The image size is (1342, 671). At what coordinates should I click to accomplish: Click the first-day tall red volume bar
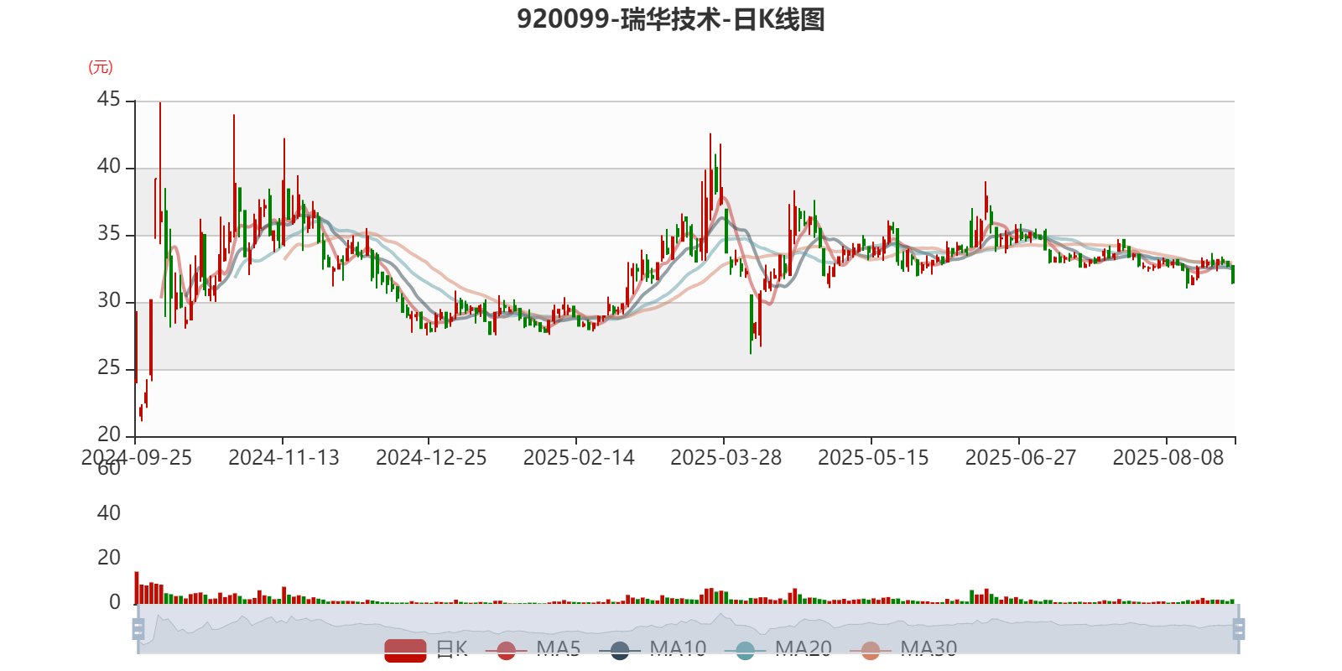137,588
